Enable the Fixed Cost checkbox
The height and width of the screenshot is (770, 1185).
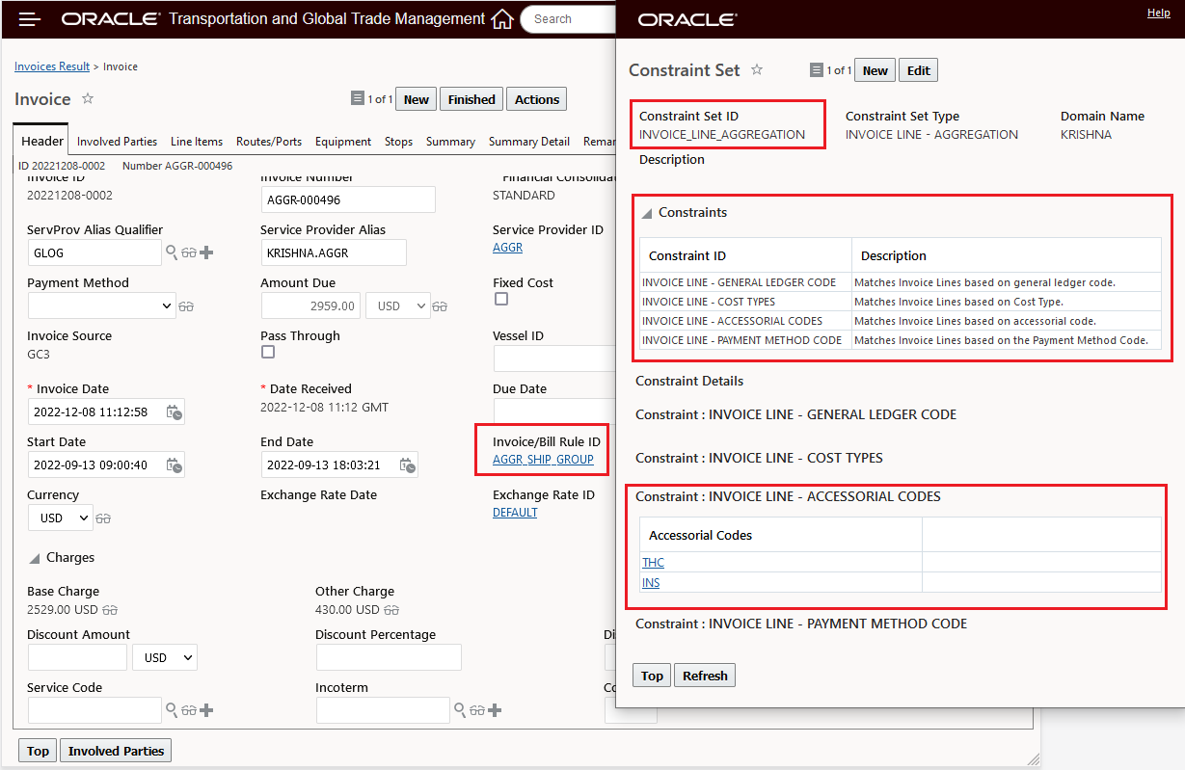[501, 299]
